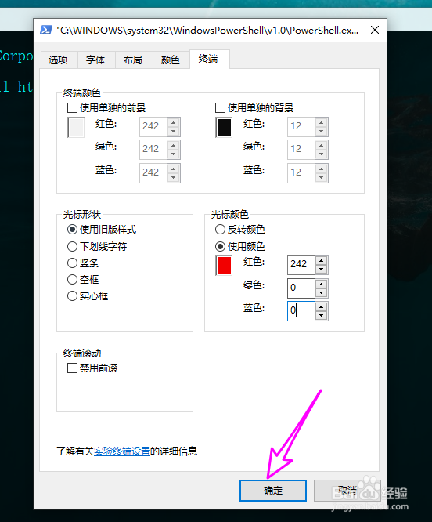
Task: Toggle 禁用前滚 checkbox
Action: (72, 368)
